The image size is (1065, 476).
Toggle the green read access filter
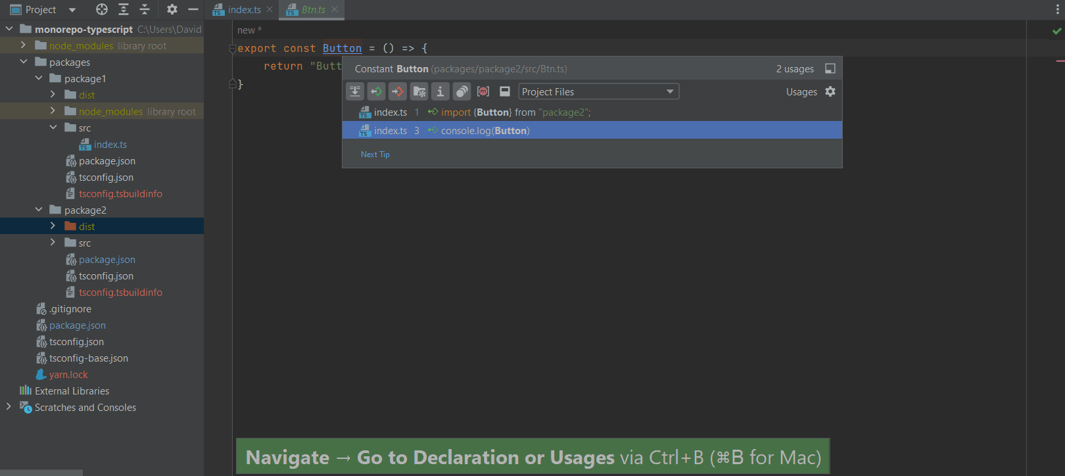click(x=376, y=92)
